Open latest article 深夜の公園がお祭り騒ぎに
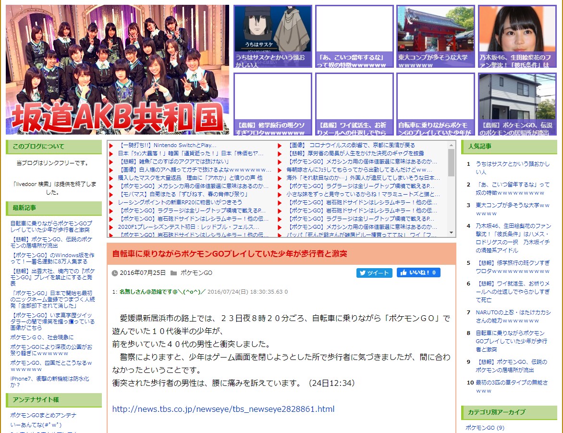Screen dimensions: 563x433 51,350
